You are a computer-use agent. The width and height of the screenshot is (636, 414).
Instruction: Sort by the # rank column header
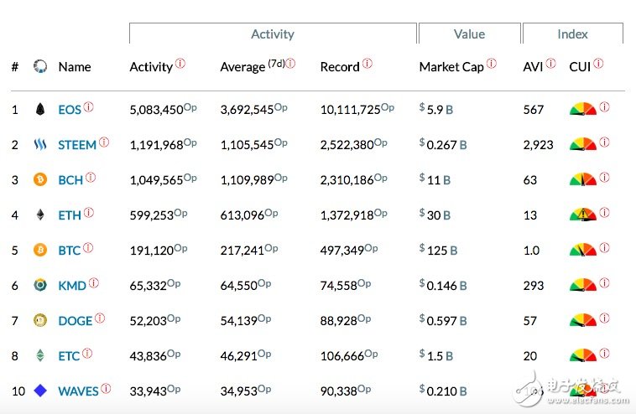(15, 67)
